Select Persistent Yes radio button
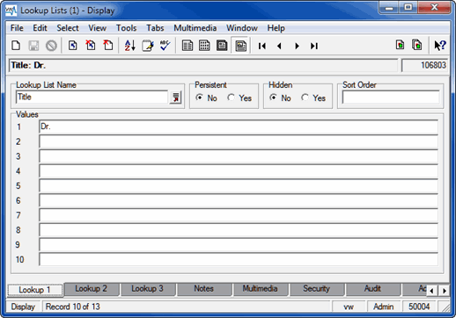This screenshot has width=456, height=318. [x=231, y=98]
